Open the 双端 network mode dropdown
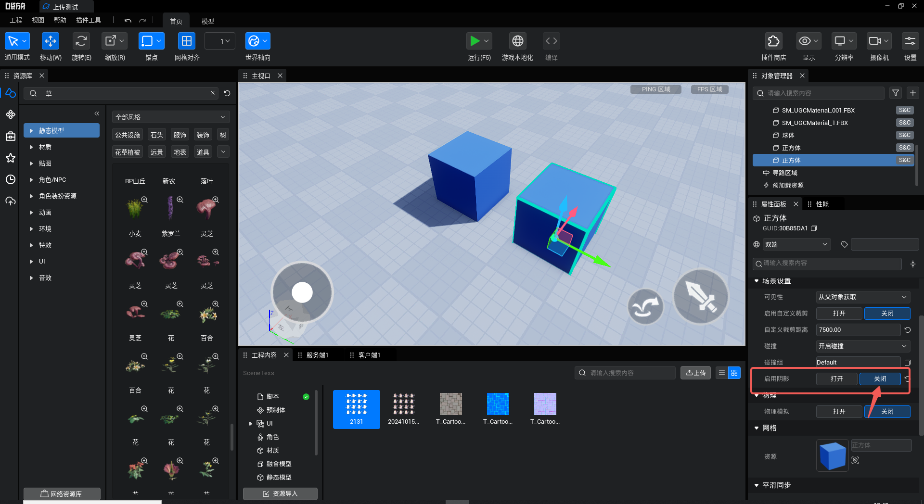This screenshot has width=924, height=504. 796,244
